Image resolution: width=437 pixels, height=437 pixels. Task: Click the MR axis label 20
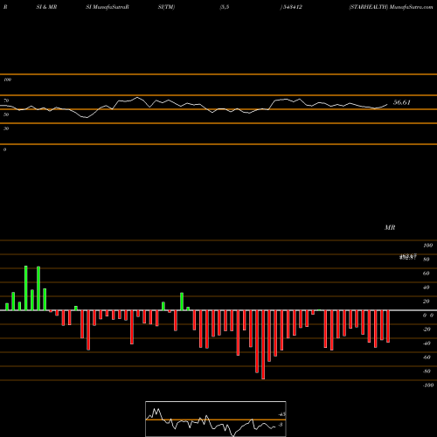[427, 302]
